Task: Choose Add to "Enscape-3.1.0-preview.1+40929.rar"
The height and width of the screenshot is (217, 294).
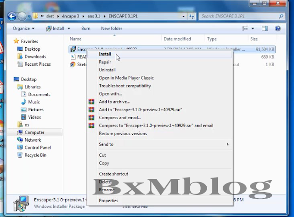Action: [x=141, y=109]
